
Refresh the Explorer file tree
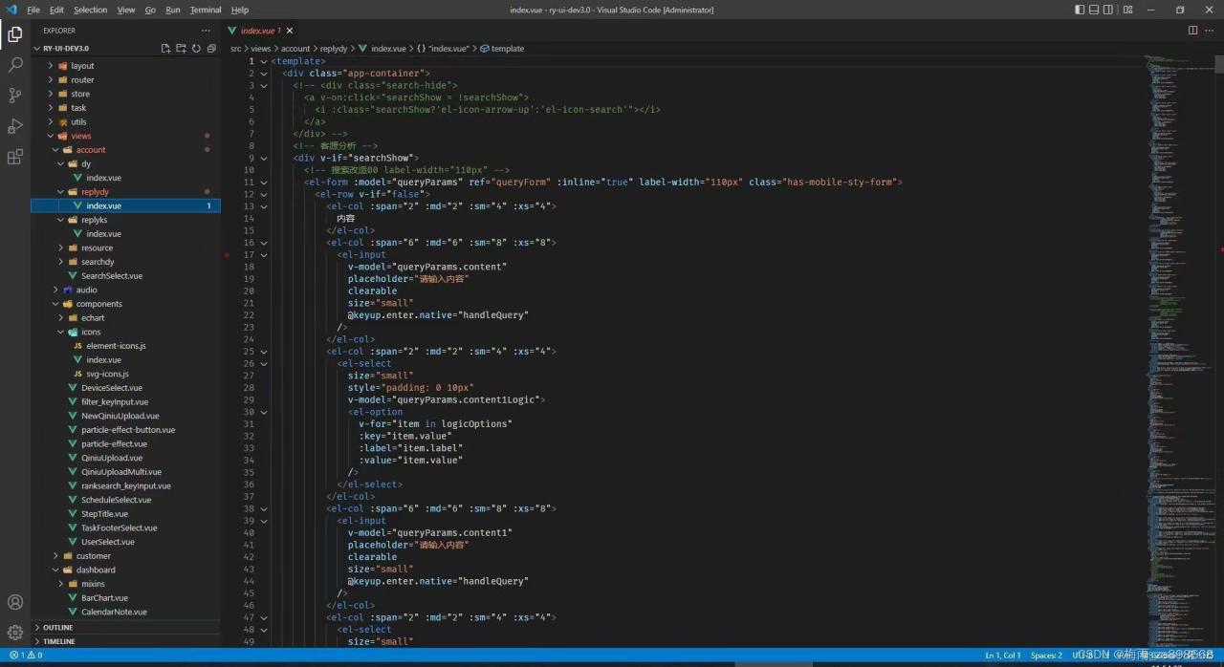click(x=196, y=48)
